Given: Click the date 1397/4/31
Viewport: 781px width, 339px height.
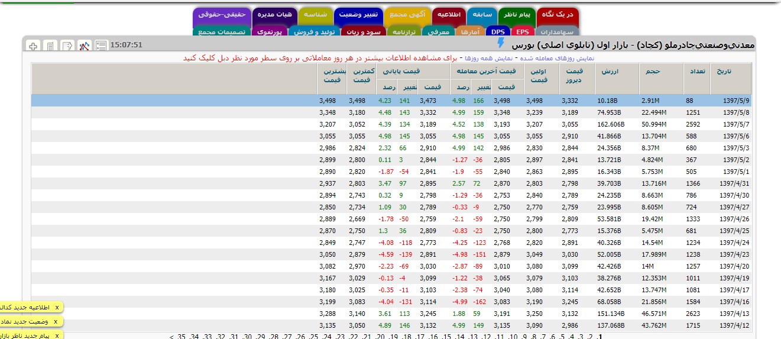Looking at the screenshot, I should pyautogui.click(x=734, y=183).
